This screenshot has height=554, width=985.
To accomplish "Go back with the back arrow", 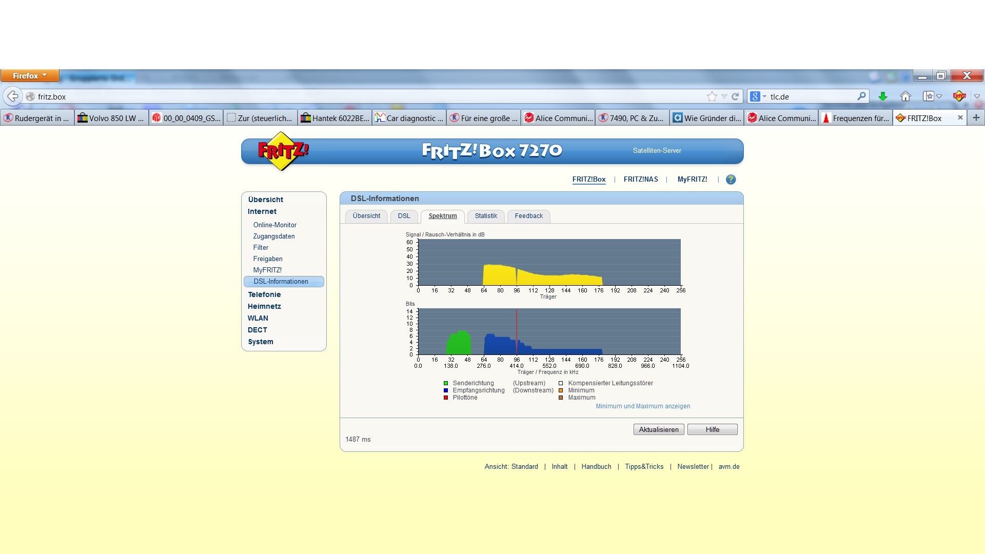I will coord(13,96).
